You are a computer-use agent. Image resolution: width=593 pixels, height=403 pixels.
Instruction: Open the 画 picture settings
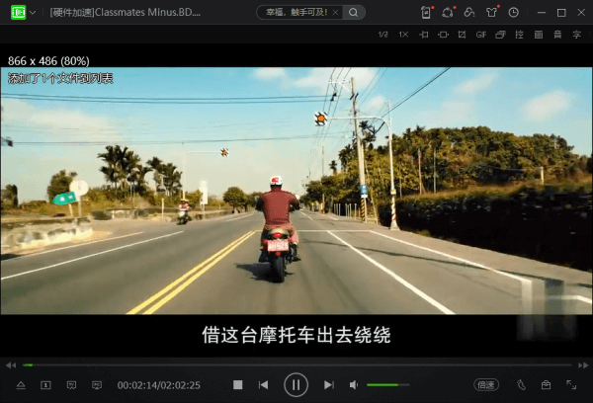(539, 35)
